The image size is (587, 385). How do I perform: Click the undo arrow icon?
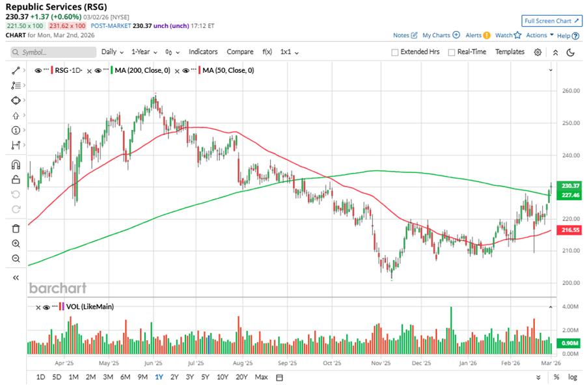pos(16,194)
